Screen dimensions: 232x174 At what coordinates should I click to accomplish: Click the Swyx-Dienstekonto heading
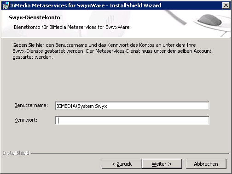coord(35,17)
